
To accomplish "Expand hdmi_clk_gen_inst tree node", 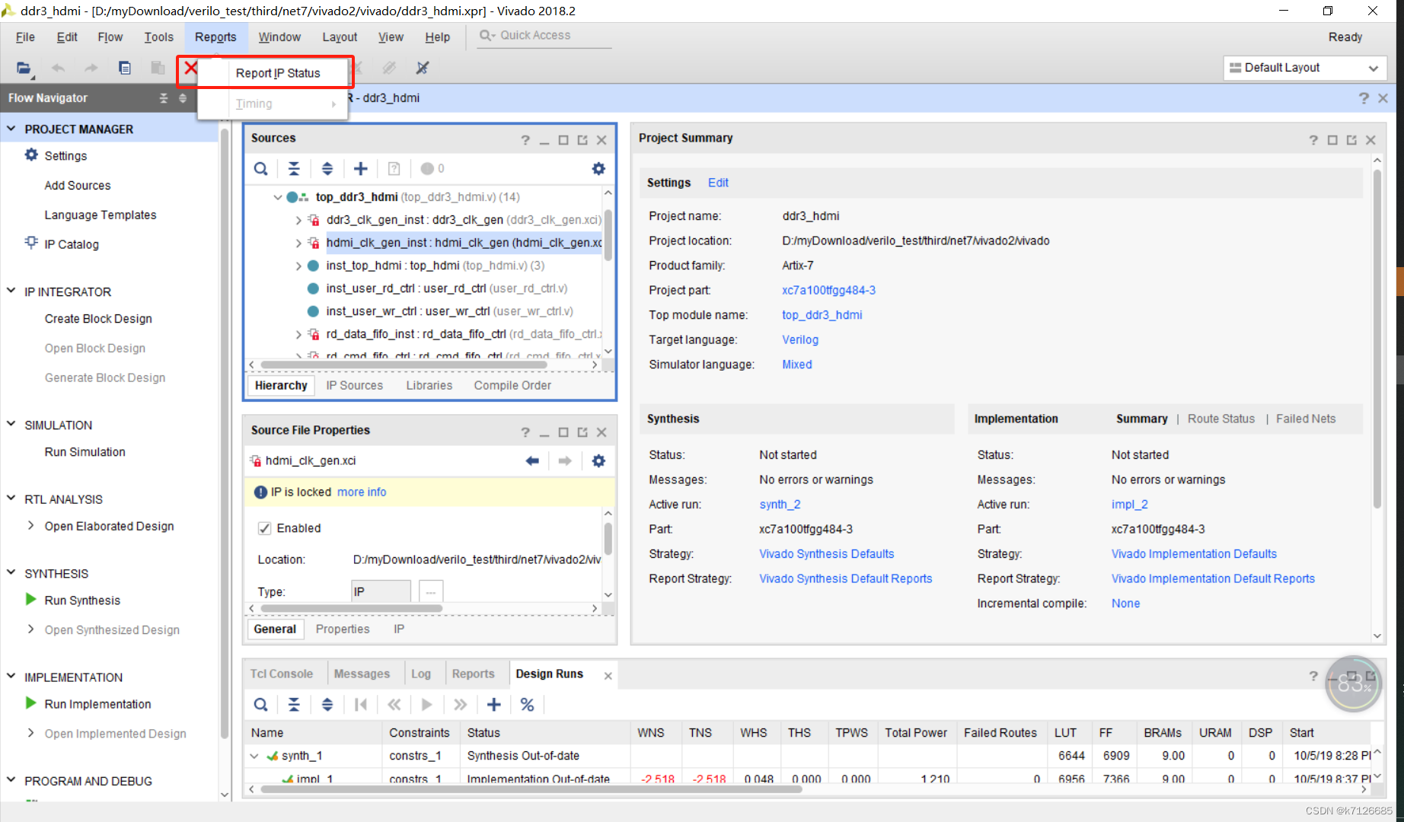I will click(298, 243).
